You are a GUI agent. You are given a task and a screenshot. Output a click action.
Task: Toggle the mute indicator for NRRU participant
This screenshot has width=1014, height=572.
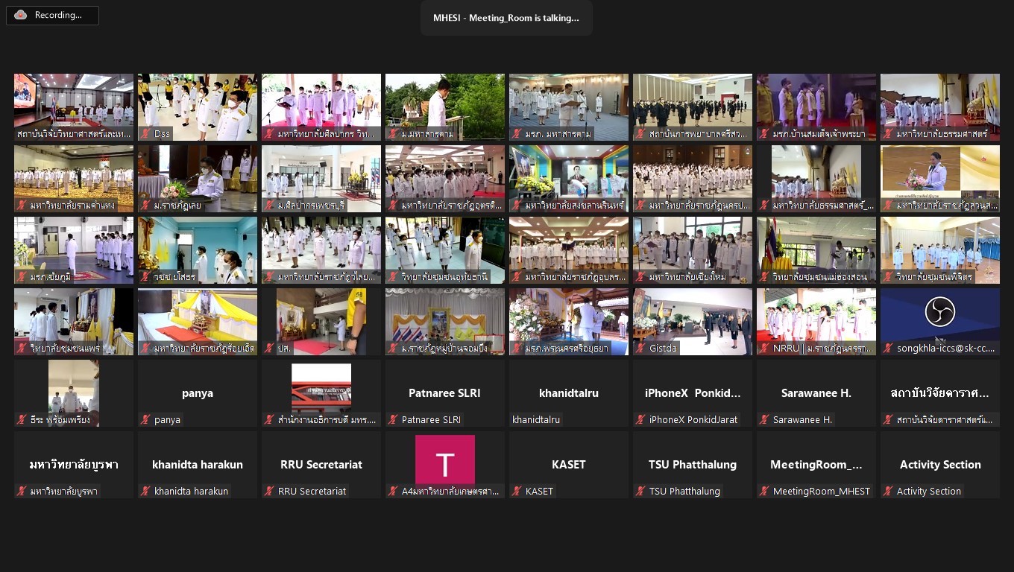pos(763,348)
